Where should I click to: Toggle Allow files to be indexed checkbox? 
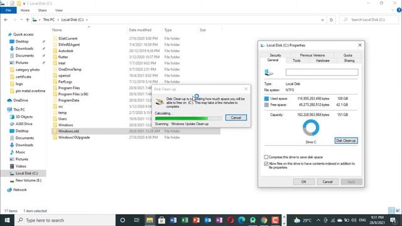click(266, 163)
